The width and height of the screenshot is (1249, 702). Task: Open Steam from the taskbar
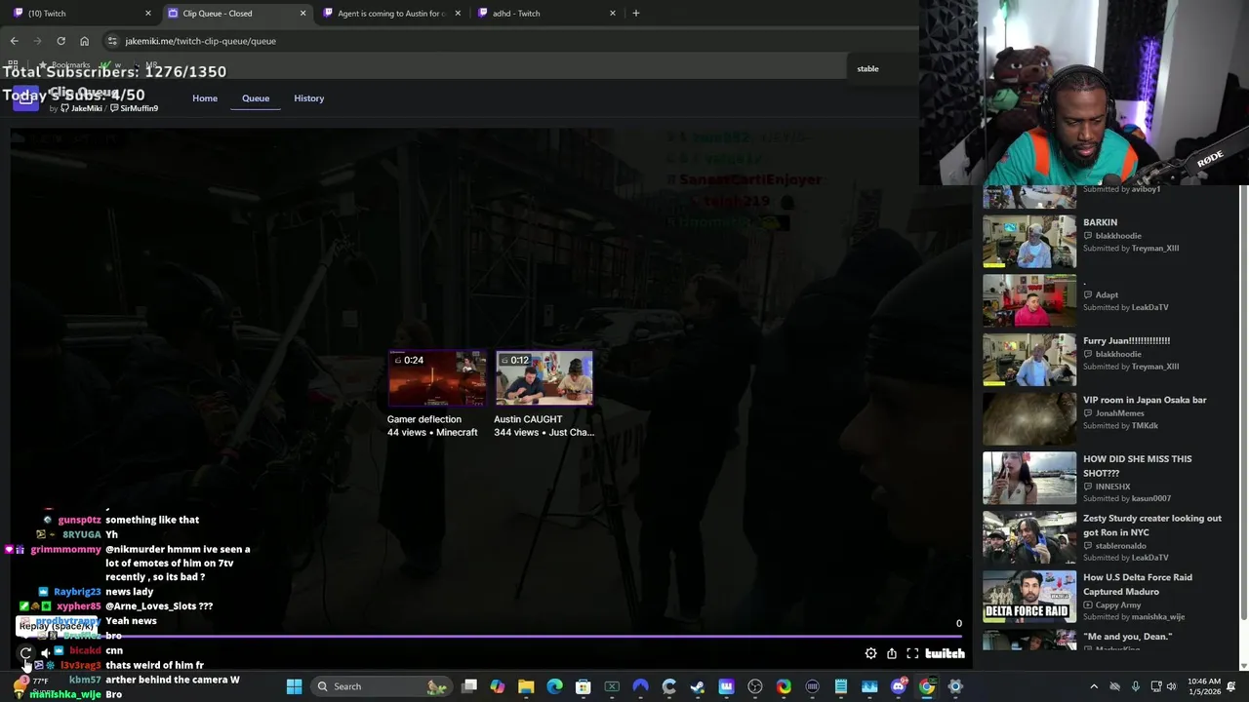coord(698,686)
